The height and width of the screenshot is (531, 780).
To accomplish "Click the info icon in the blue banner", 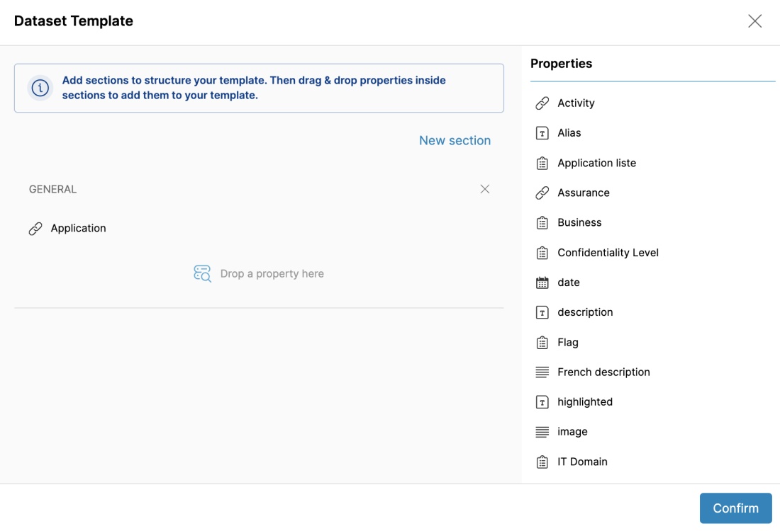I will [40, 88].
